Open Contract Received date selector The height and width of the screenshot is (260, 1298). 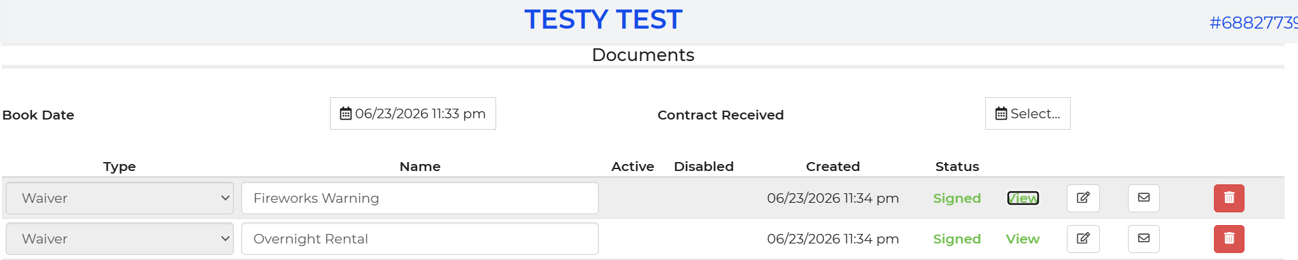coord(1028,114)
